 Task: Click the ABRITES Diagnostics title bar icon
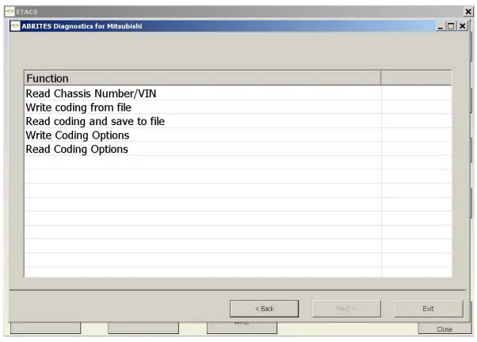[15, 26]
